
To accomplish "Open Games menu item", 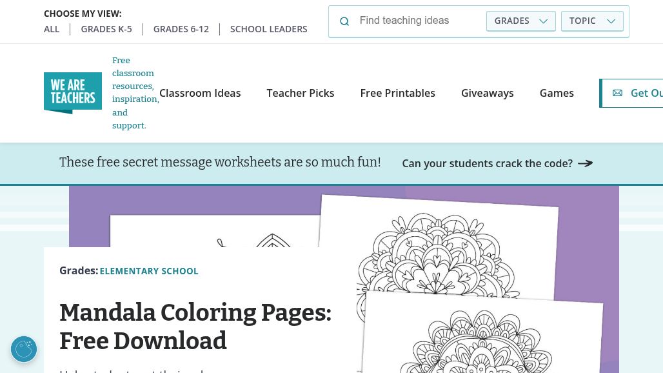I will tap(557, 93).
